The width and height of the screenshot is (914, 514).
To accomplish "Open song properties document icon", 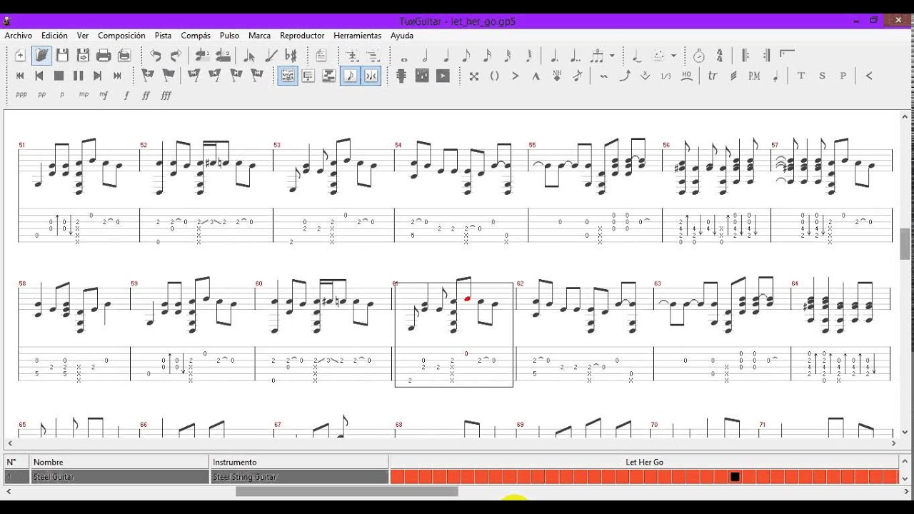I will [321, 55].
